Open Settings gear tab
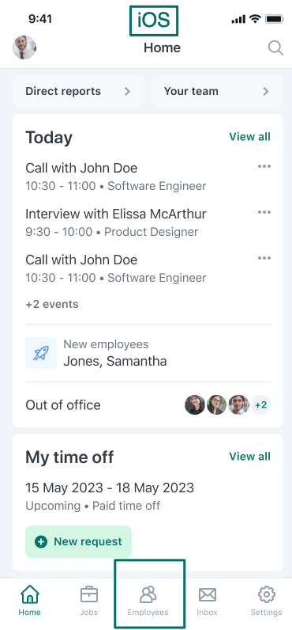 [267, 601]
